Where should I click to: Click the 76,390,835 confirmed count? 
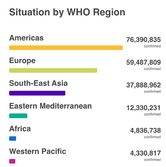[143, 40]
